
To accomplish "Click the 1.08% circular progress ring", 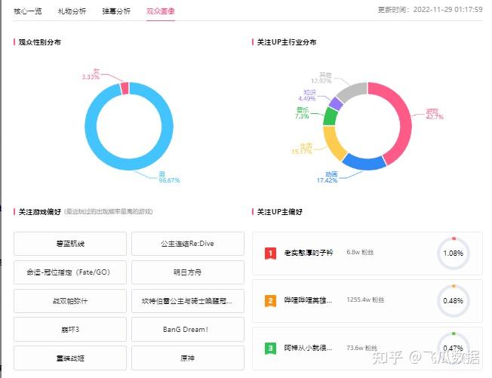I will tap(454, 254).
